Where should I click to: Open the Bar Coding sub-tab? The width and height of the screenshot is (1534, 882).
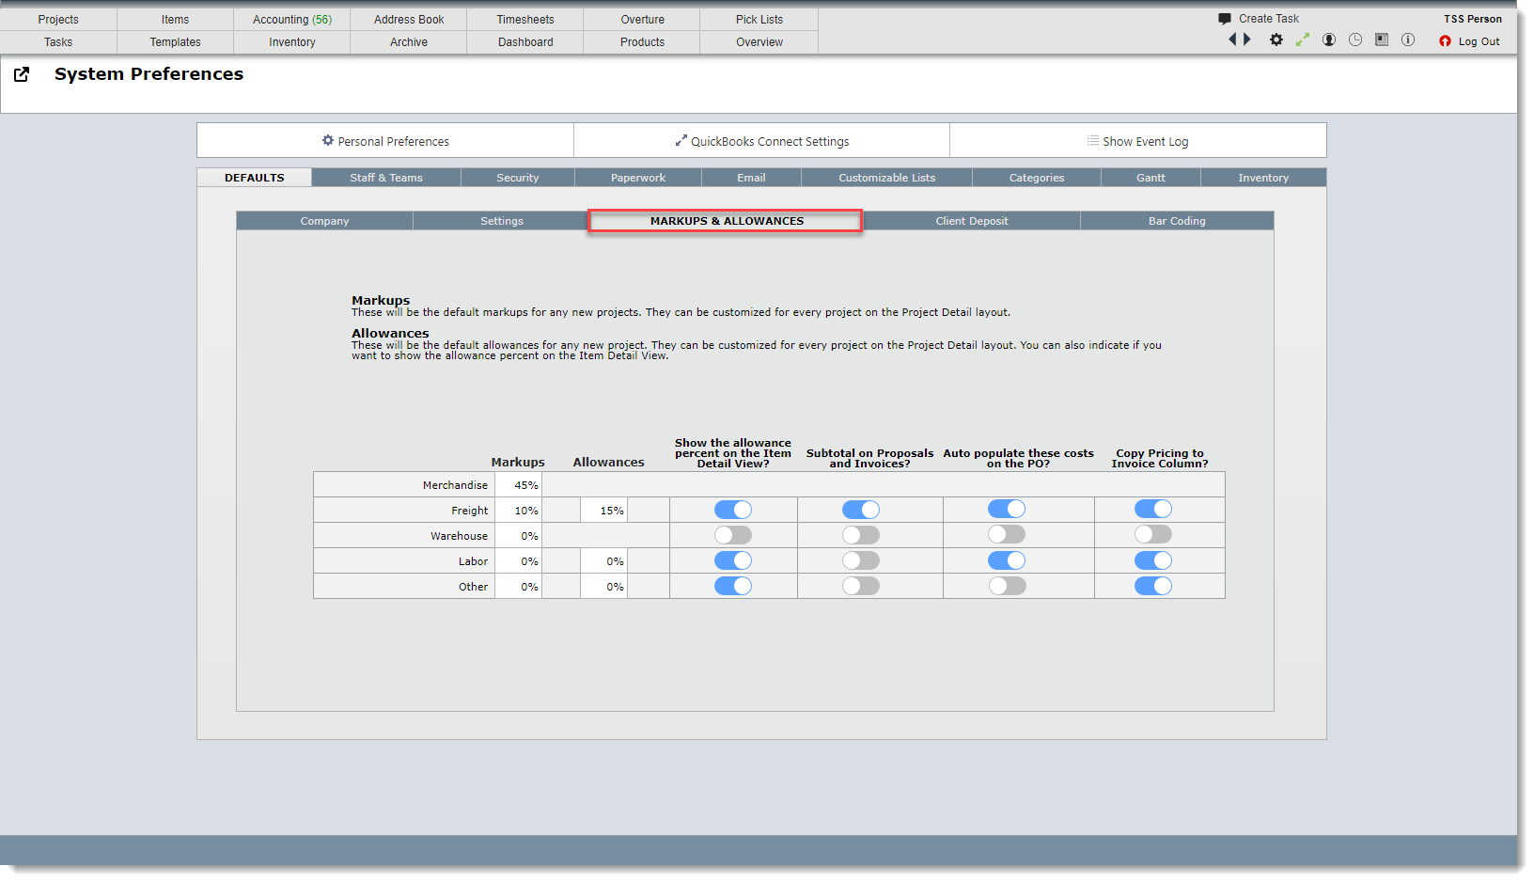(1177, 221)
